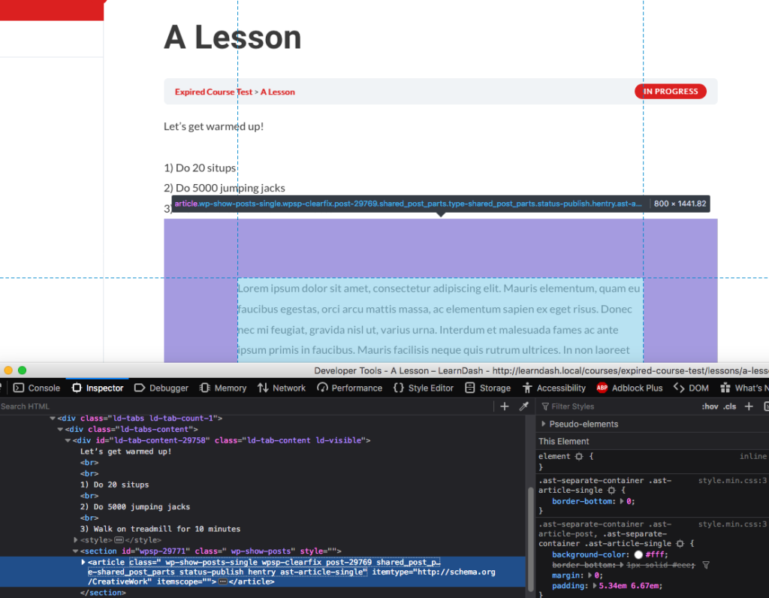Click the white #fff background-color swatch
769x598 pixels.
click(638, 554)
